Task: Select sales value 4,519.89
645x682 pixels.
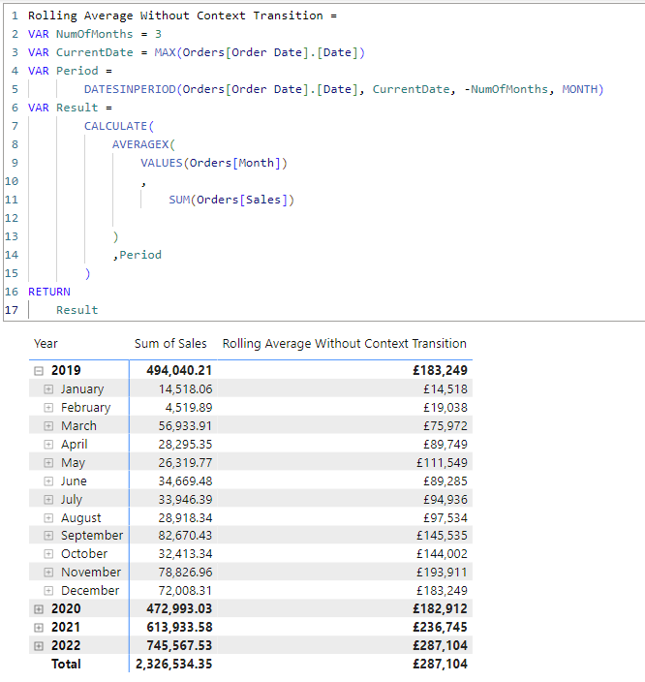Action: [189, 408]
